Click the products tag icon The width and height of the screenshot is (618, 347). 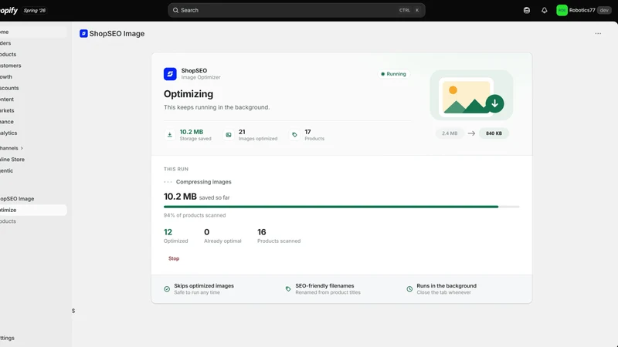tap(294, 134)
